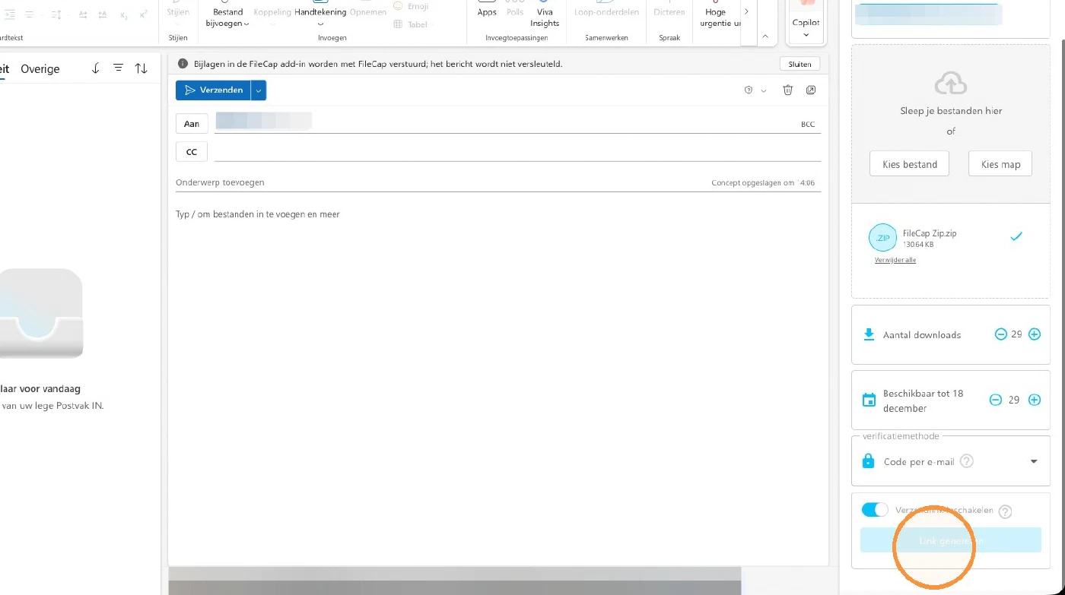Click the Kies map button
Image resolution: width=1065 pixels, height=595 pixels.
[1000, 164]
